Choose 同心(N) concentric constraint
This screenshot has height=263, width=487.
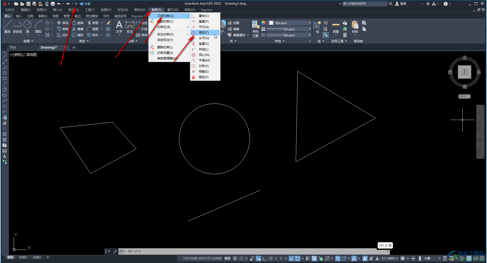[205, 55]
